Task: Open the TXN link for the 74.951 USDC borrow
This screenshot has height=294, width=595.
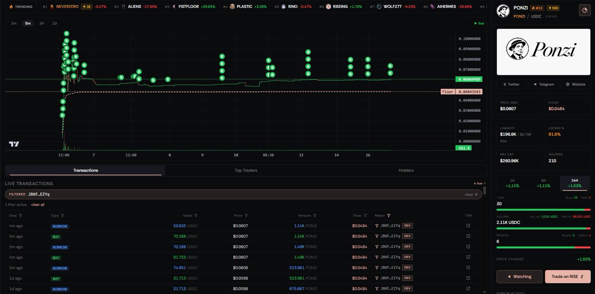Action: pos(468,268)
